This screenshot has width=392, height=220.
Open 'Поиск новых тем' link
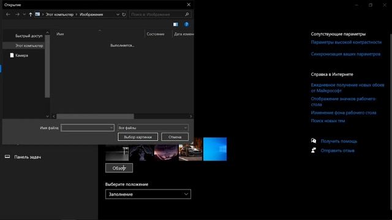[328, 121]
